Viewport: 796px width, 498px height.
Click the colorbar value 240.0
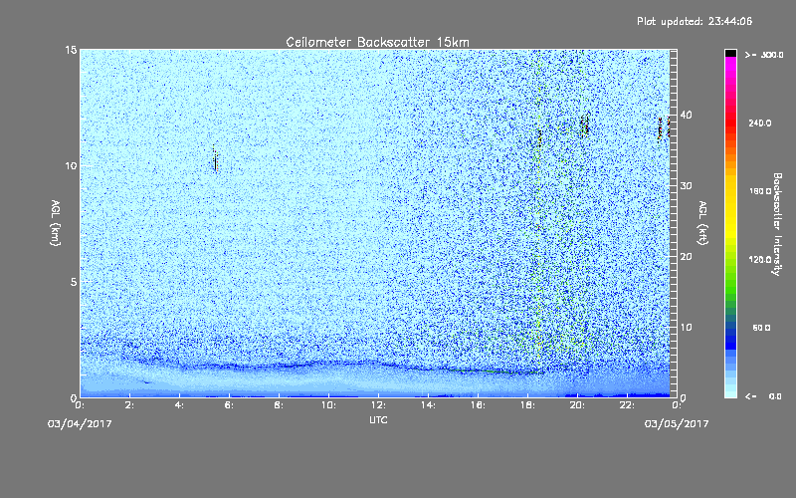[x=760, y=123]
